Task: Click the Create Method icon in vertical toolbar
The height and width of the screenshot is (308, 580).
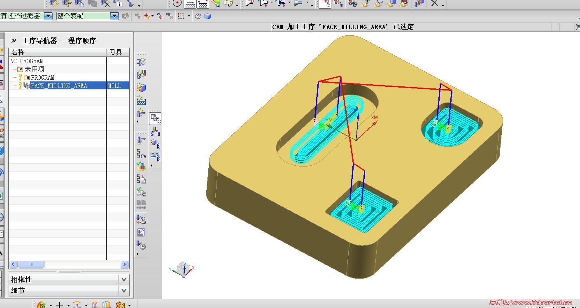Action: pos(141,100)
